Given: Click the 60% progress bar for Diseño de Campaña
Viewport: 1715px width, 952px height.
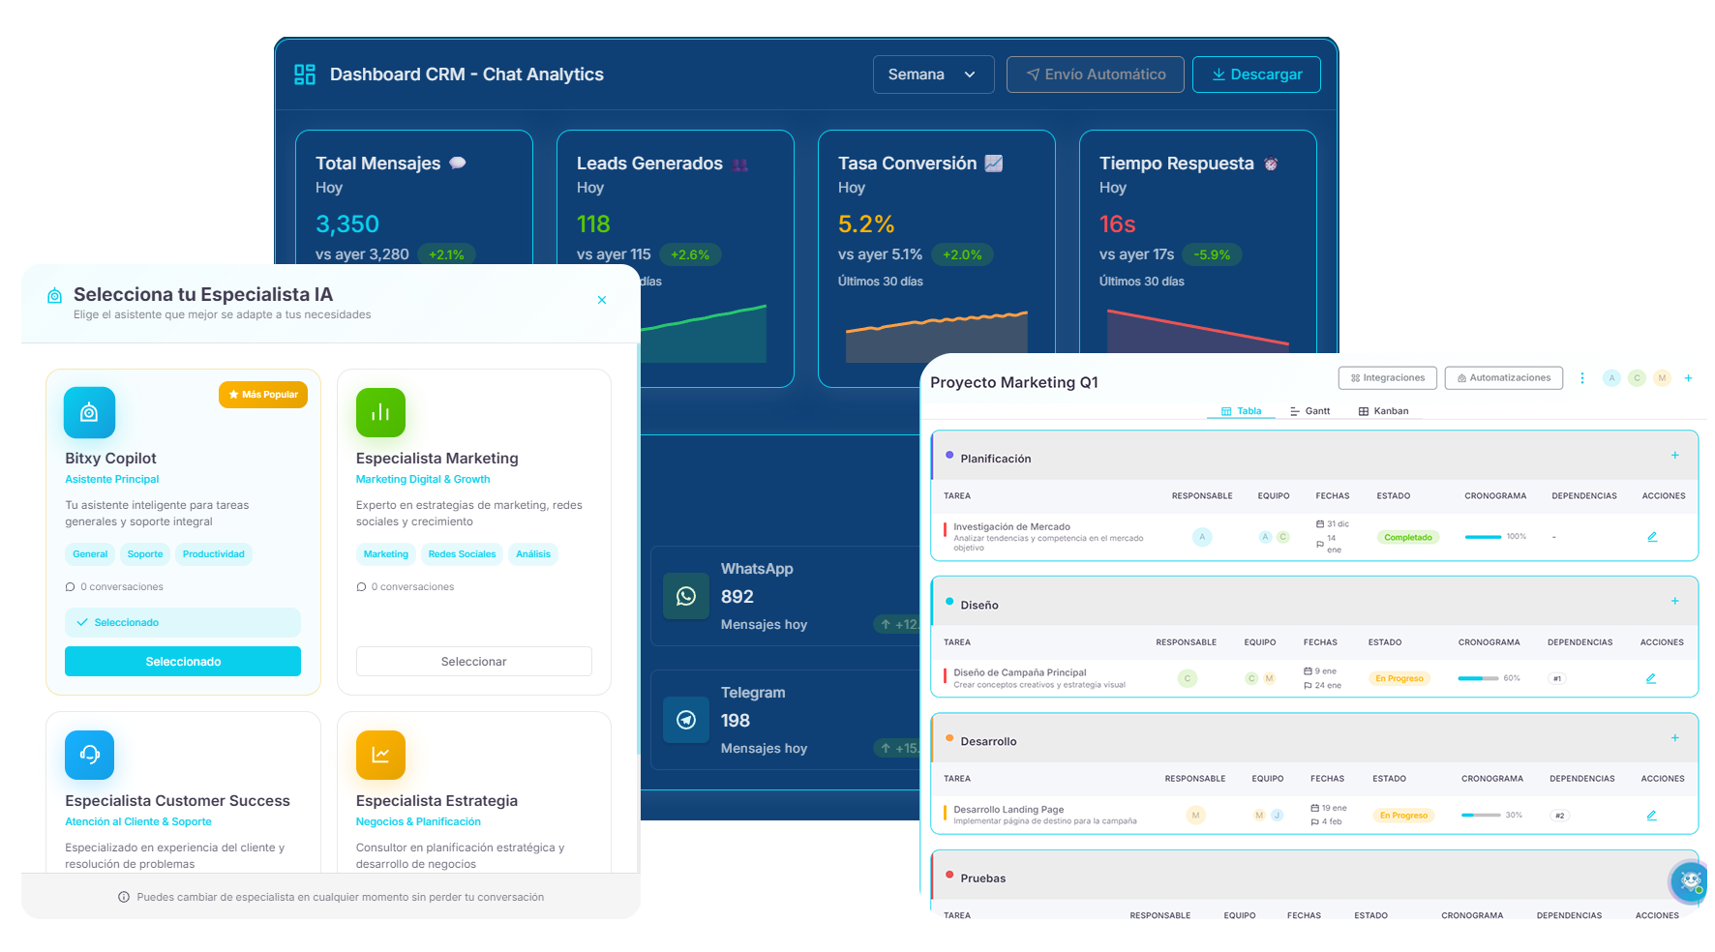Looking at the screenshot, I should (x=1478, y=678).
